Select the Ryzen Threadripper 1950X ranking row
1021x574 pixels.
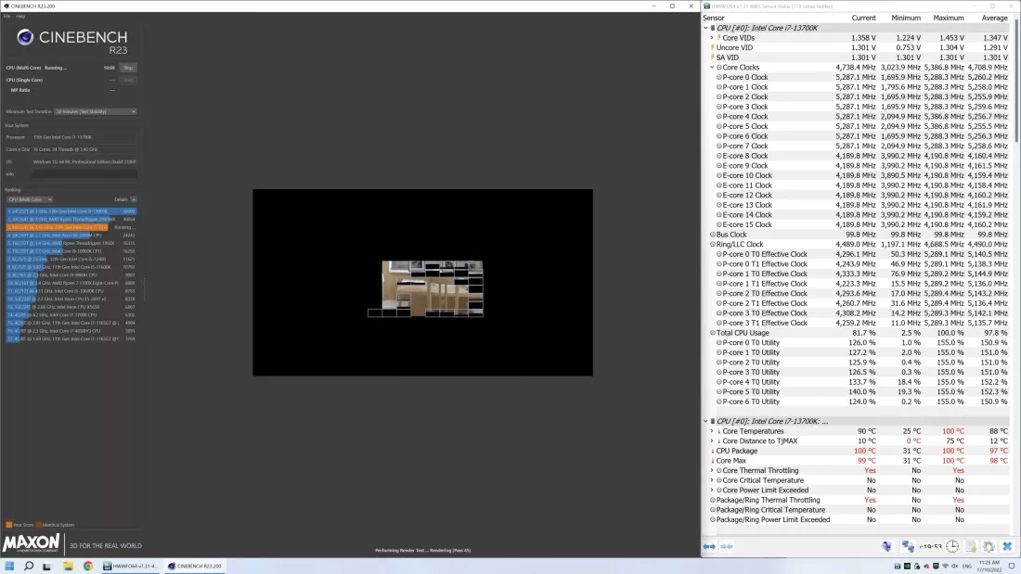click(x=71, y=243)
